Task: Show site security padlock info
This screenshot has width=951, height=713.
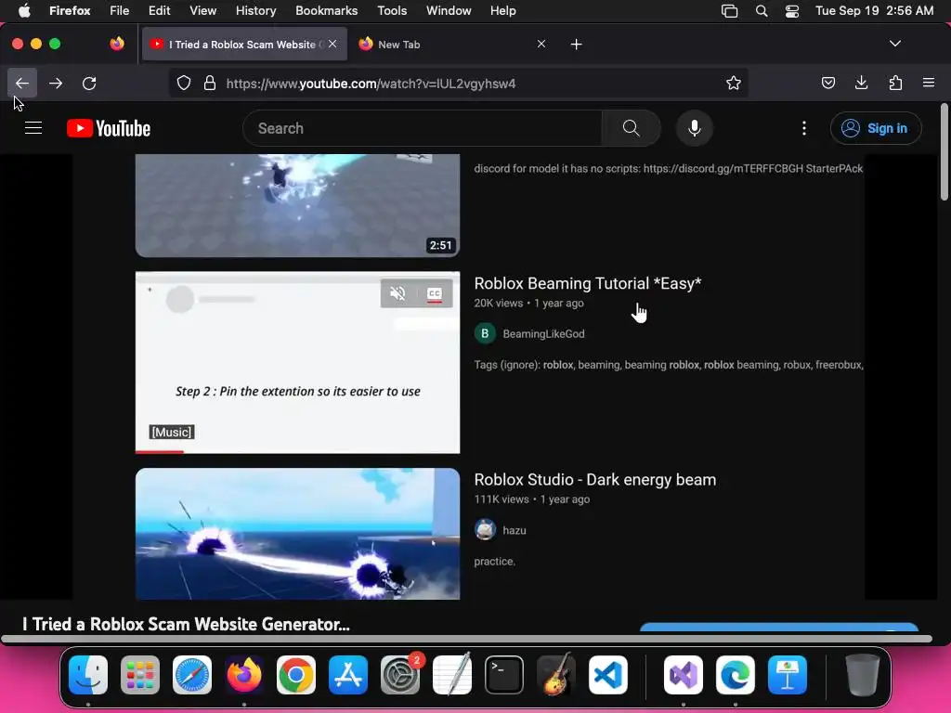Action: pyautogui.click(x=210, y=83)
